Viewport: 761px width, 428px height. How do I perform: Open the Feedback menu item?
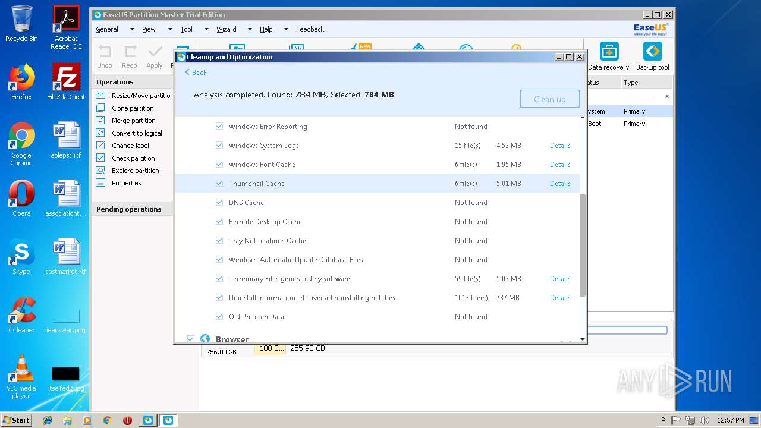click(x=310, y=29)
